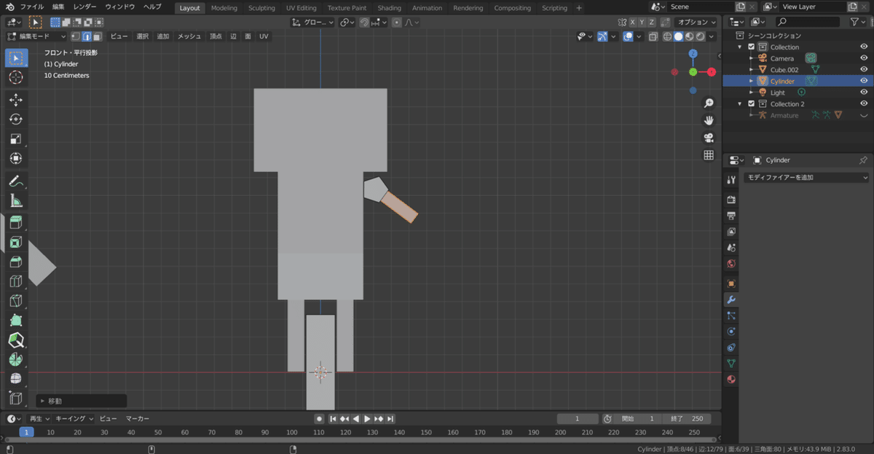874x454 pixels.
Task: Toggle camera view in viewport
Action: coord(708,138)
